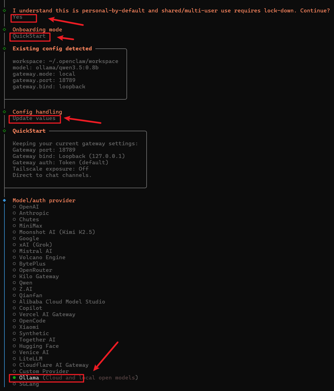Click 'Tailscale exposure: Off' line
This screenshot has height=391, width=334.
(51, 169)
